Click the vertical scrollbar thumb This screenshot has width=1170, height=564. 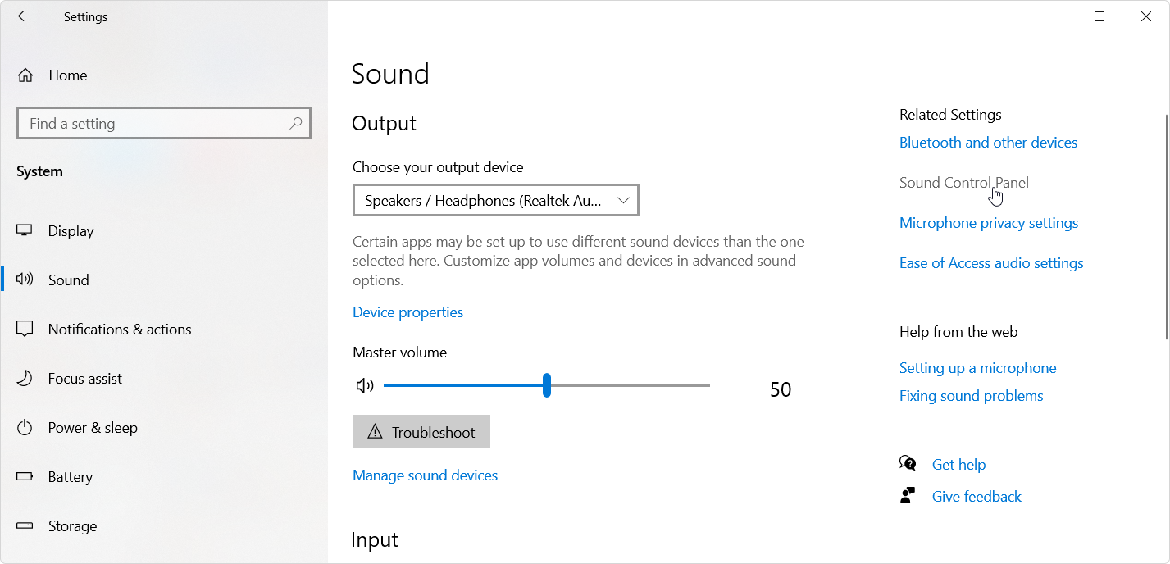pos(1166,227)
